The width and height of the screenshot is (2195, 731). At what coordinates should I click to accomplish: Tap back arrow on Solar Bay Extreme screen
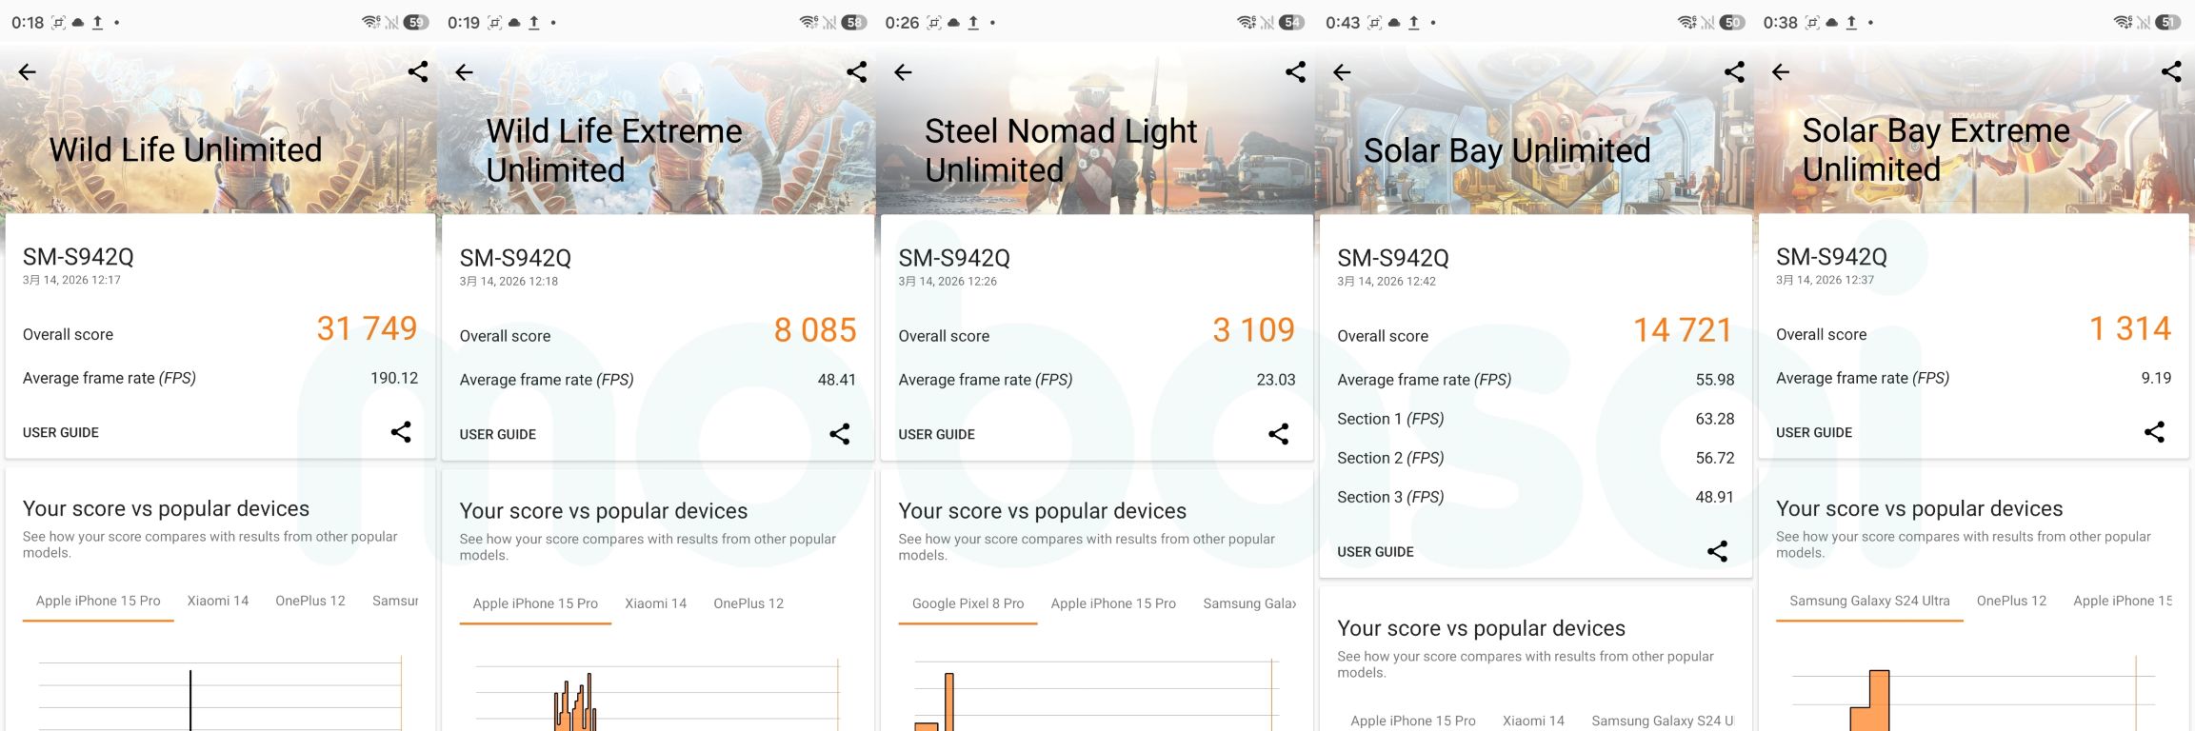click(1780, 72)
